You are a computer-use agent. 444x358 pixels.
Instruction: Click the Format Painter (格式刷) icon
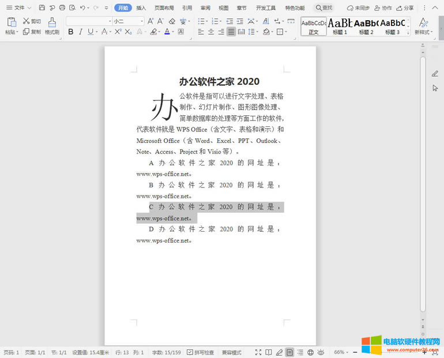tap(52, 22)
